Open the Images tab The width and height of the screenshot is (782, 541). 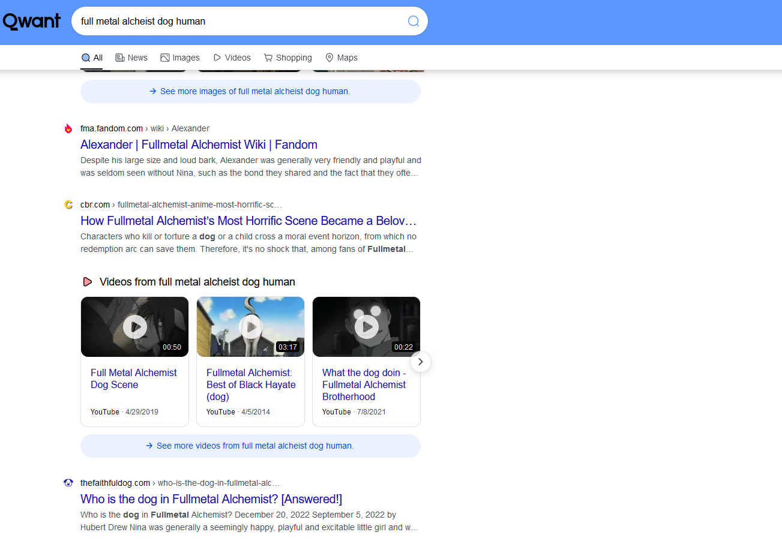click(x=180, y=58)
